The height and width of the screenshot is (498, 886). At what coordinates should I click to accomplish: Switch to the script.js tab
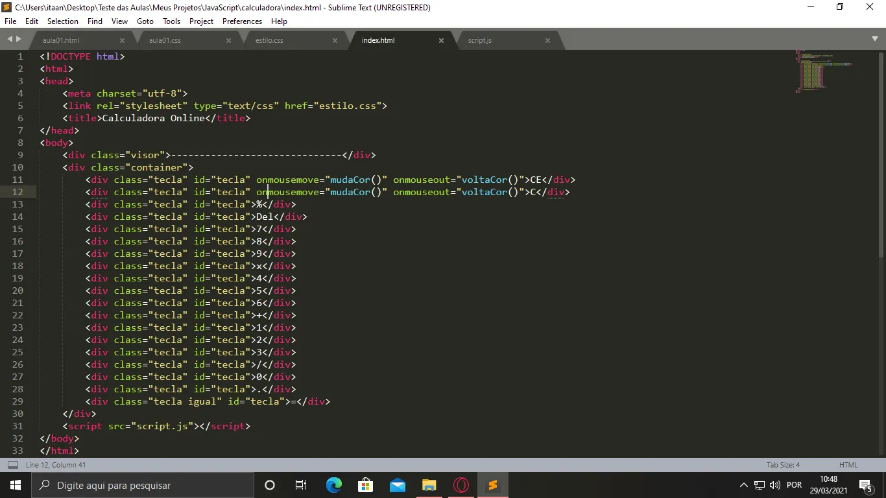coord(480,40)
